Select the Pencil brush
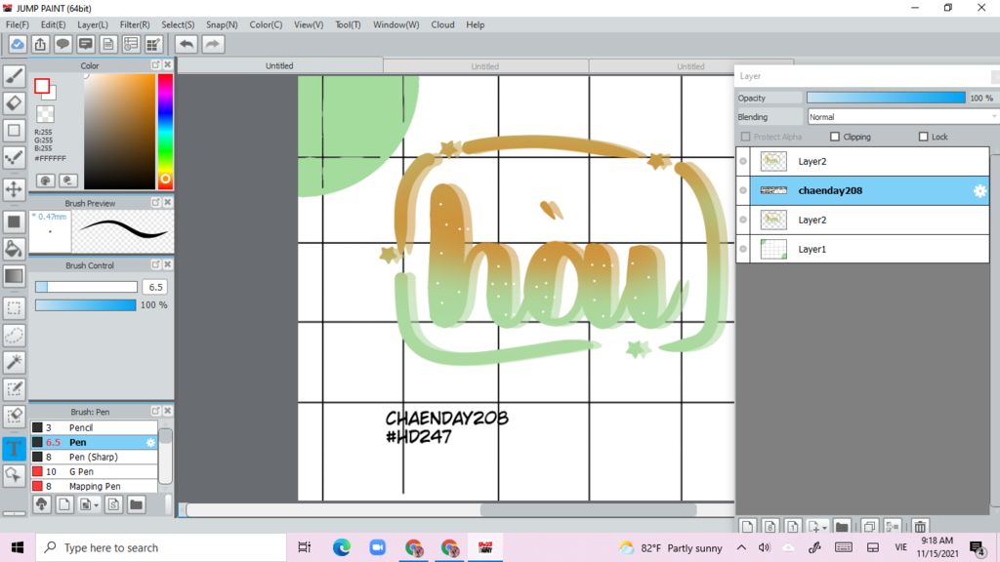The image size is (1000, 562). pos(94,427)
